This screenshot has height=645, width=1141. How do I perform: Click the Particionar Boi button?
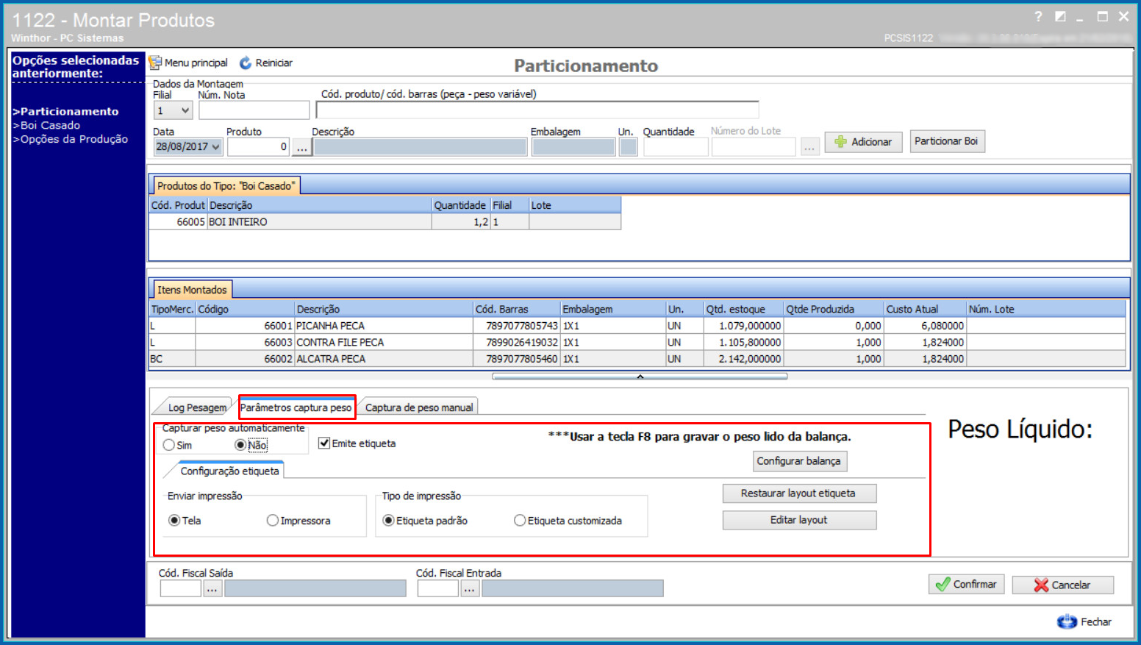947,141
